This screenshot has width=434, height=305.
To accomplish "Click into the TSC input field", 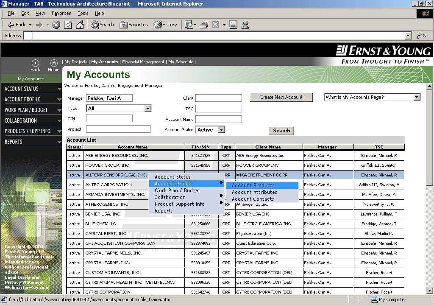I will coord(219,109).
